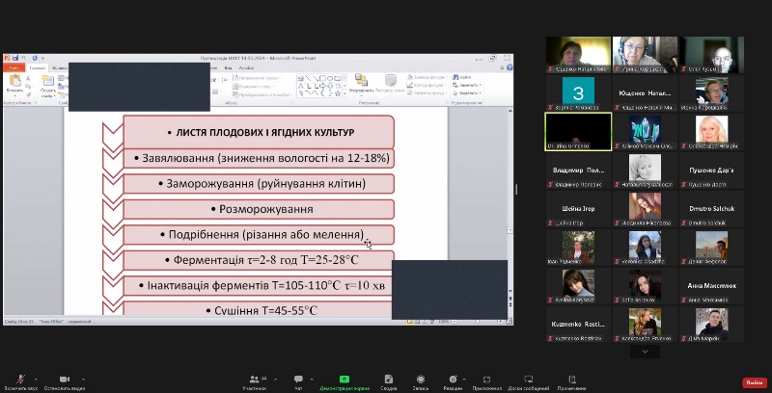Select line shape in shapes gallery

[308, 78]
